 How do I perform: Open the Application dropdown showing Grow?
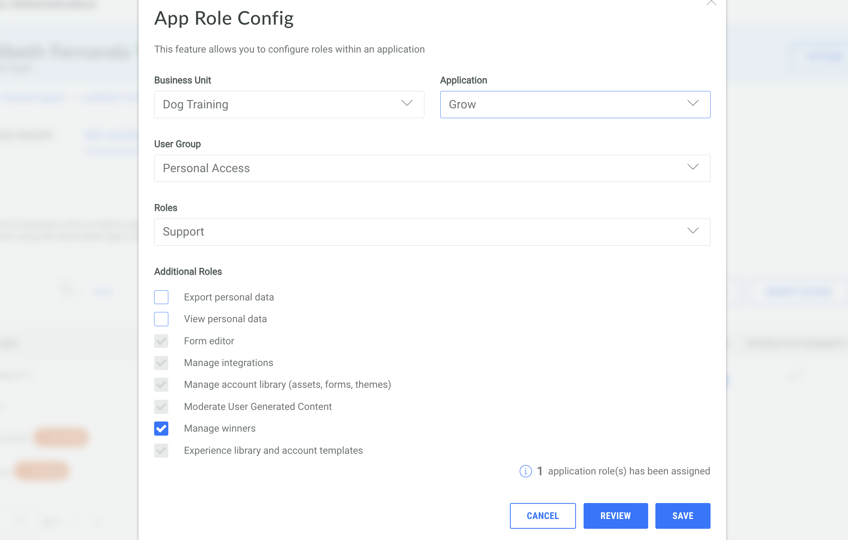(575, 104)
